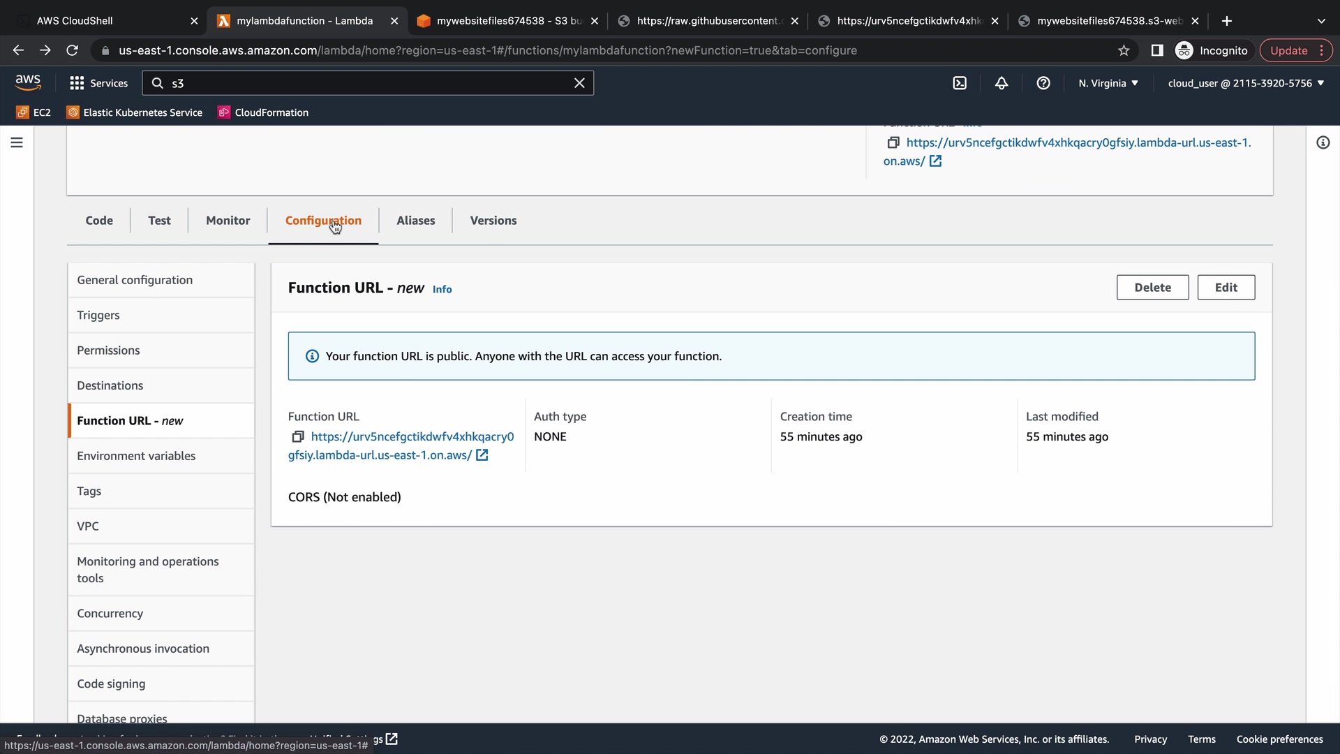Click the Edit button for Function URL
This screenshot has width=1340, height=754.
[1226, 288]
